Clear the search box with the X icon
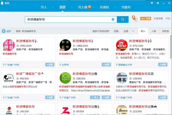Image resolution: width=172 pixels, height=115 pixels. point(113,20)
